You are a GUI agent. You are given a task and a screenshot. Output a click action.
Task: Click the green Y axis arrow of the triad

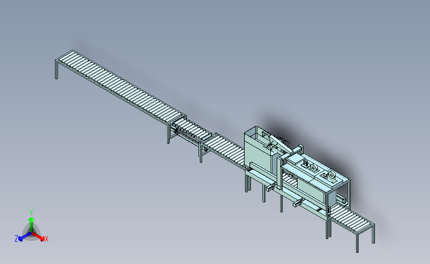pyautogui.click(x=31, y=224)
